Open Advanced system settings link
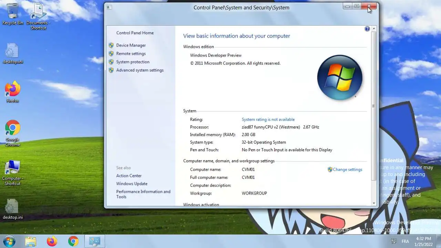Viewport: 441px width, 248px height. [x=140, y=70]
